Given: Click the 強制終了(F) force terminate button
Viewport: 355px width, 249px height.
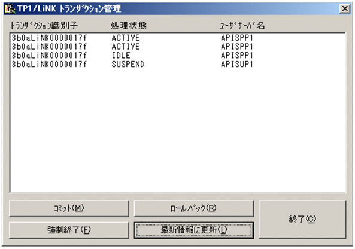Looking at the screenshot, I should click(x=69, y=230).
